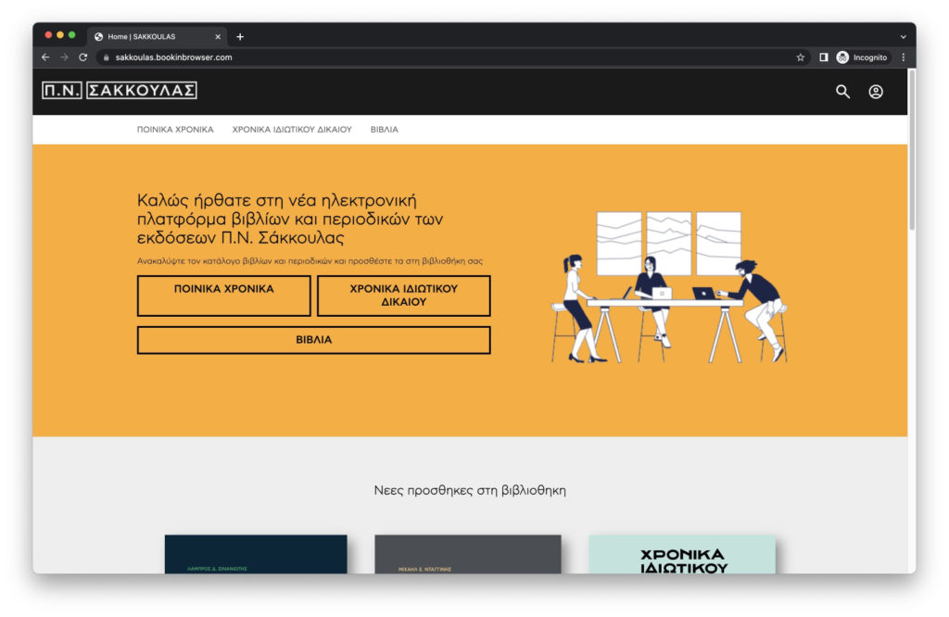
Task: Open ΠΟΙΝΙΚΑ ΧΡΟΝΙΚΑ in the nav menu
Action: [175, 130]
